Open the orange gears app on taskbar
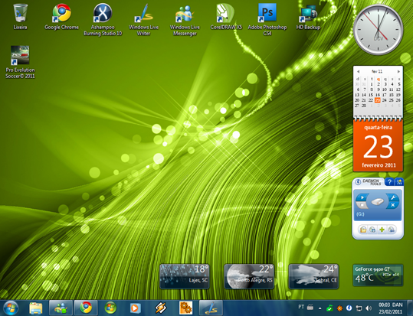The image size is (413, 316). click(185, 308)
